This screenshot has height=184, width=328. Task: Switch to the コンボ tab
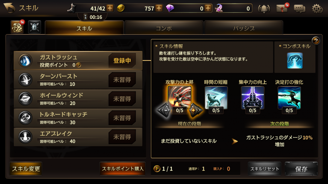[164, 28]
